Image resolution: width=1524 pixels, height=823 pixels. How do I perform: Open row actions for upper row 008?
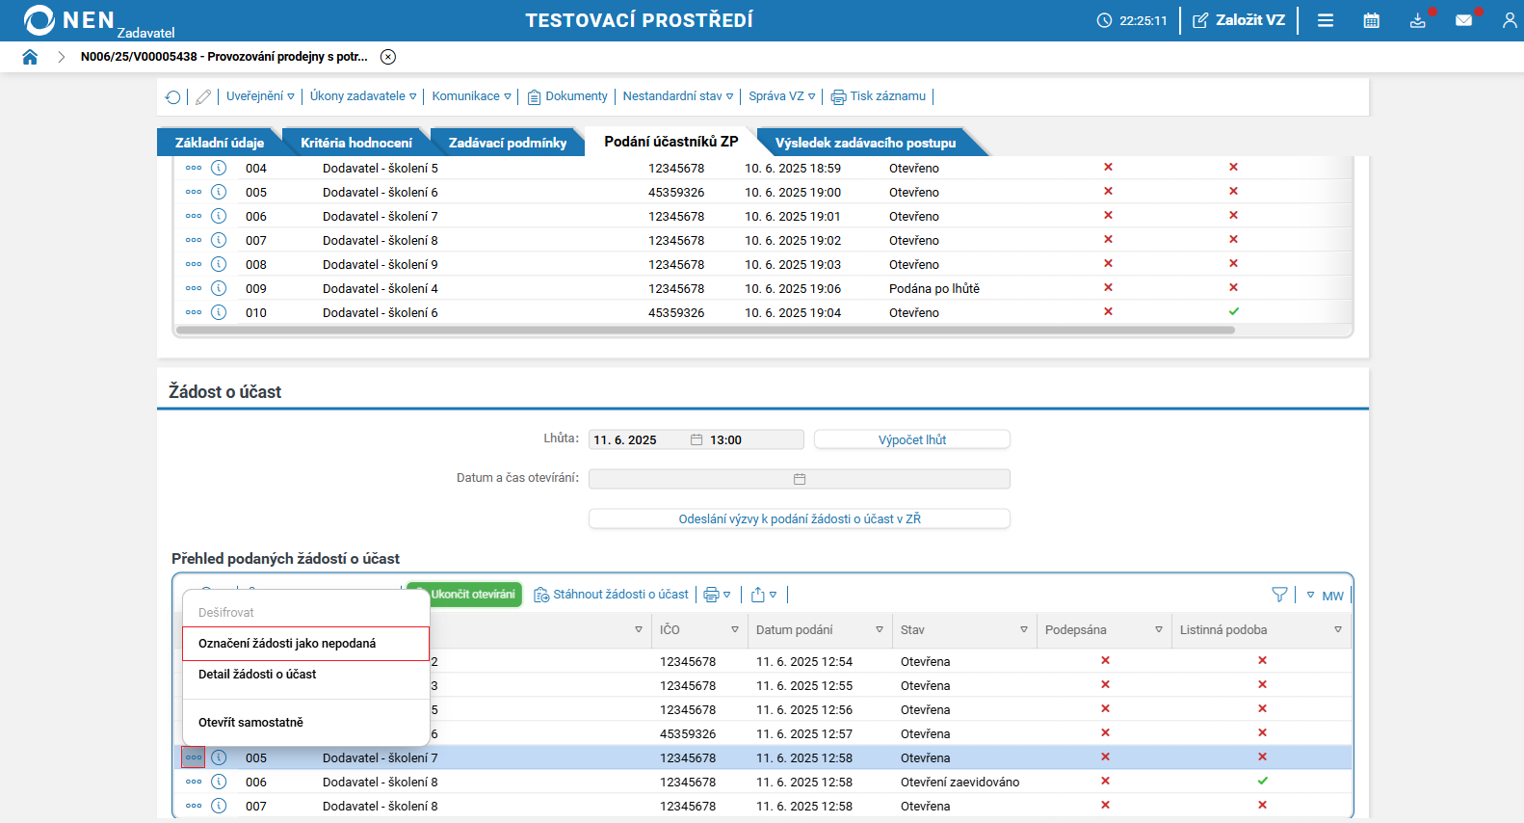pyautogui.click(x=194, y=264)
